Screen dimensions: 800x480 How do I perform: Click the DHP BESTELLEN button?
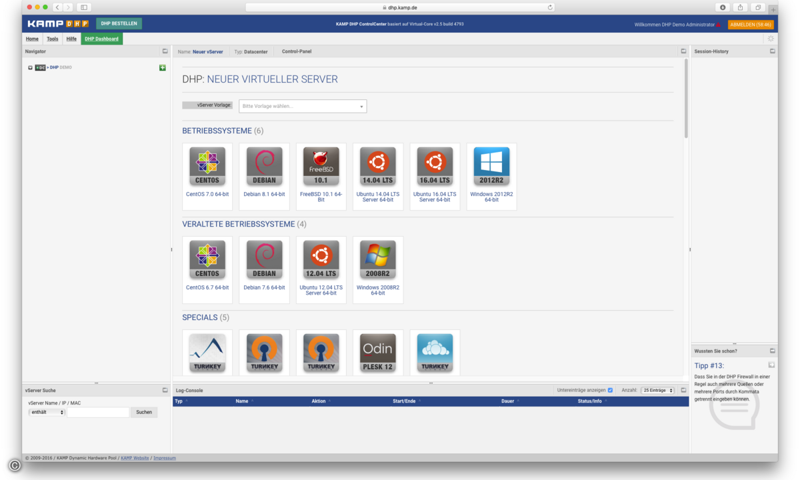pyautogui.click(x=119, y=24)
